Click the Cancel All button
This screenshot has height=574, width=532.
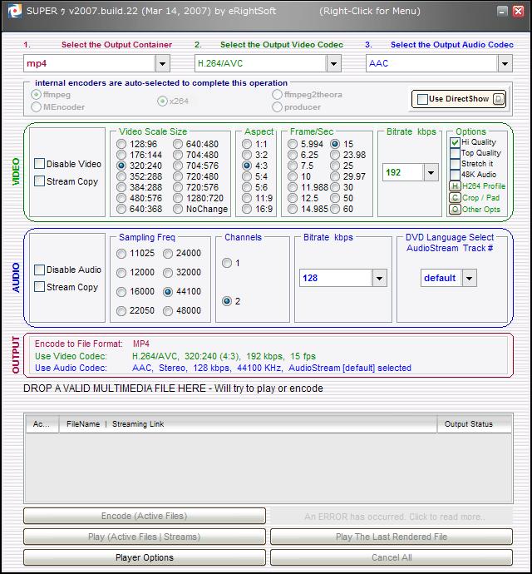[392, 557]
